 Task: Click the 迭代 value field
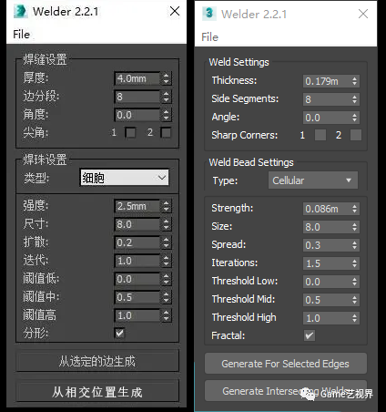coord(137,261)
